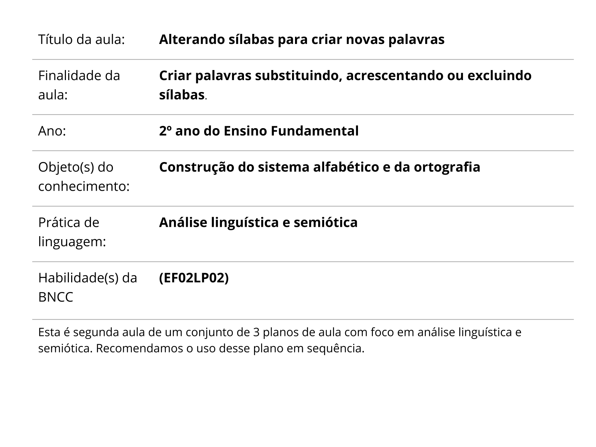Select 'Análise linguística e semiótica' bold text

pyautogui.click(x=258, y=222)
